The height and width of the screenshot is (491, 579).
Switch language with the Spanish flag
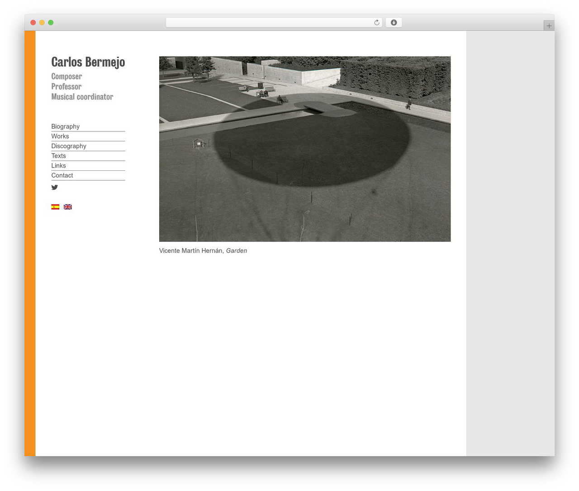(55, 207)
